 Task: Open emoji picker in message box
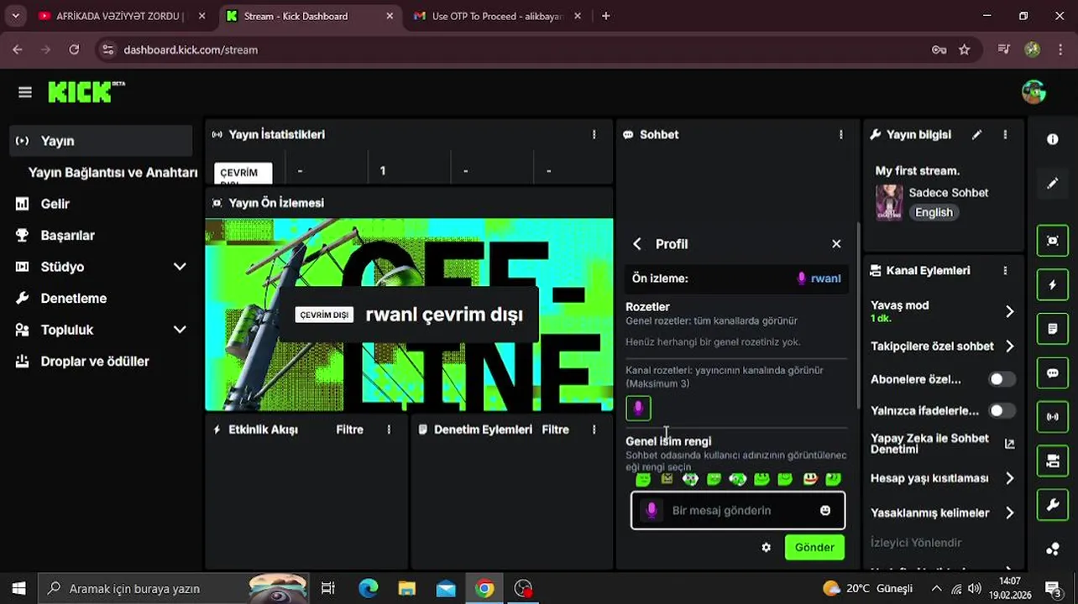pyautogui.click(x=825, y=510)
